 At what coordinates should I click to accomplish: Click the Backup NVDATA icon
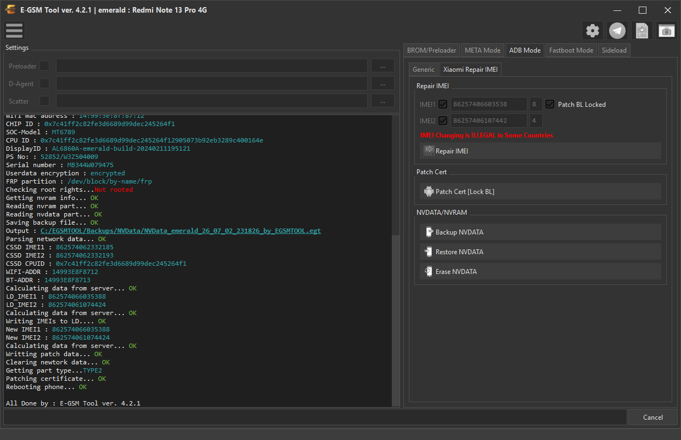[429, 232]
